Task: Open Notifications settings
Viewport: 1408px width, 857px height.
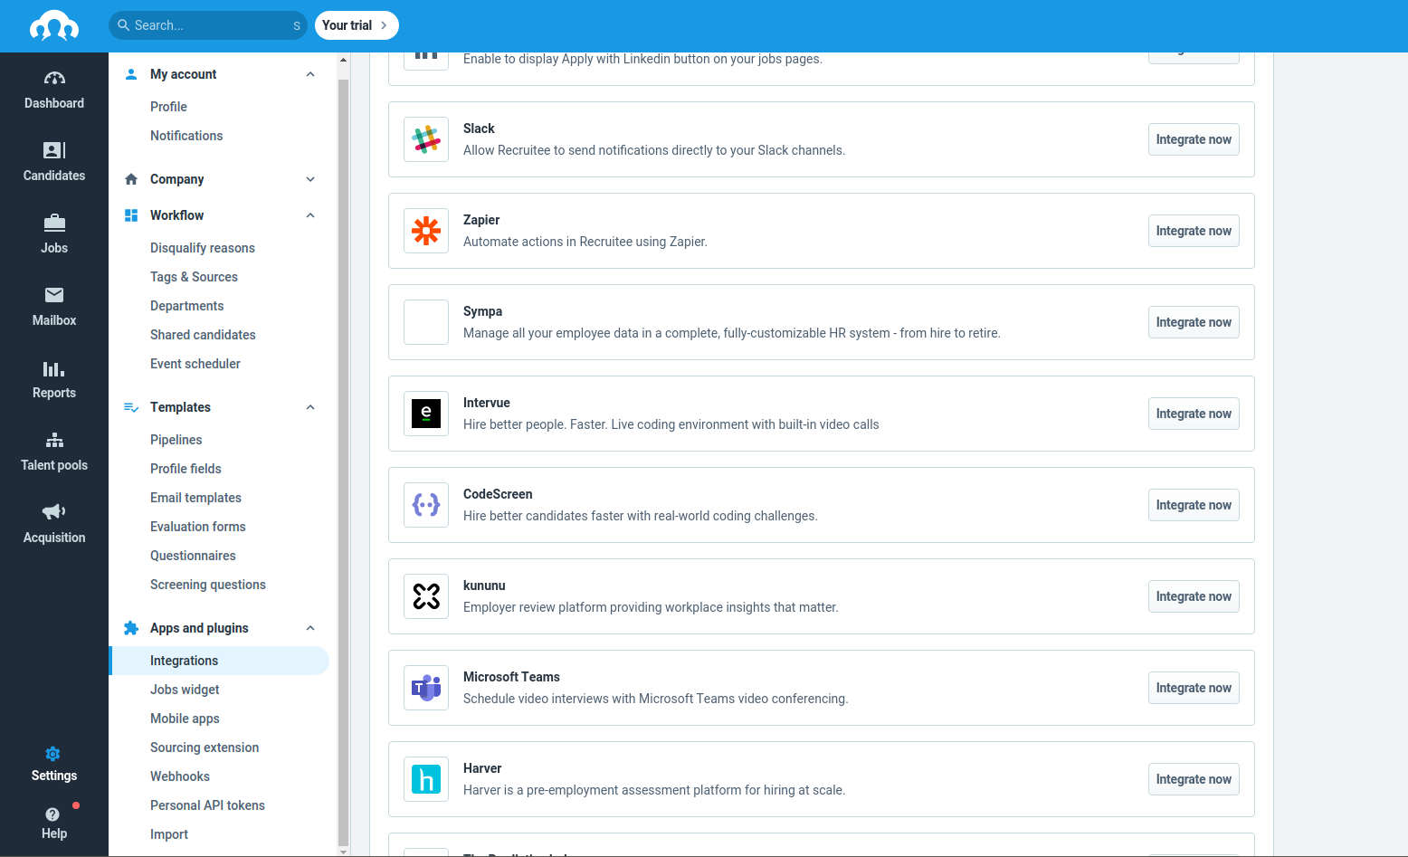Action: 186,136
